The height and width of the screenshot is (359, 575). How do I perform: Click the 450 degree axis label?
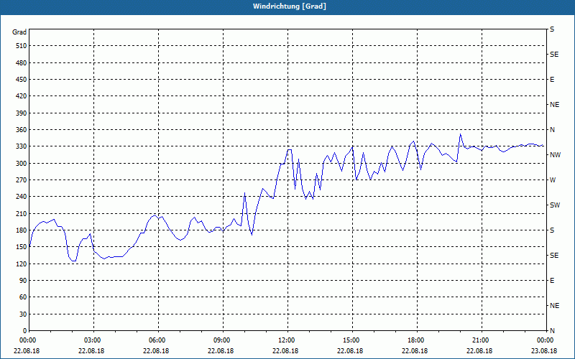(22, 80)
